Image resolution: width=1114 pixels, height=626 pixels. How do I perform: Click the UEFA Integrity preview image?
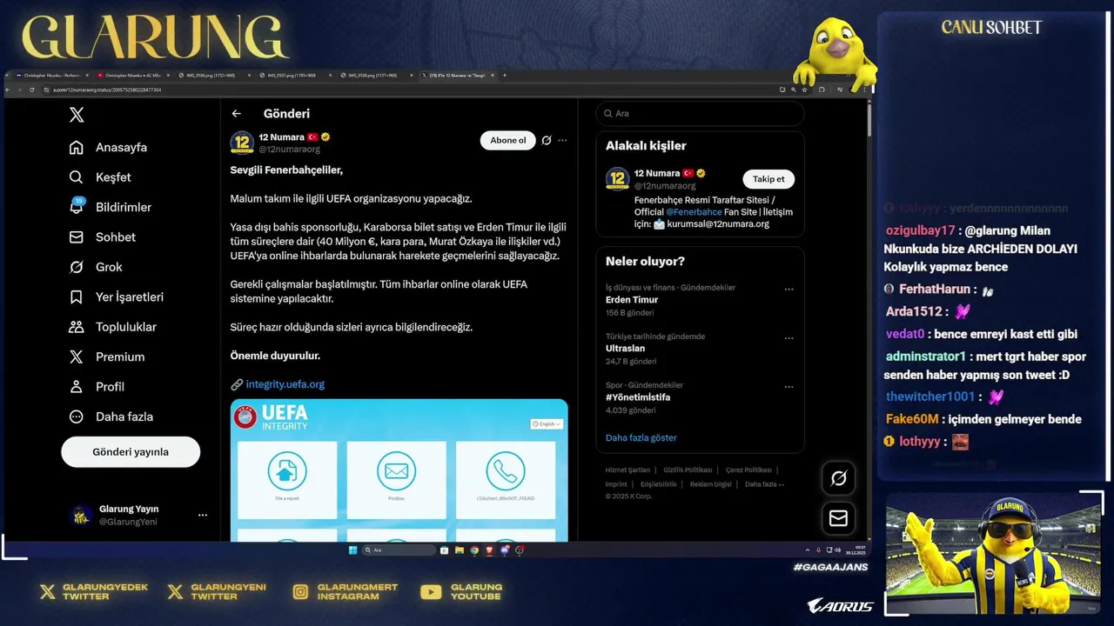(399, 469)
